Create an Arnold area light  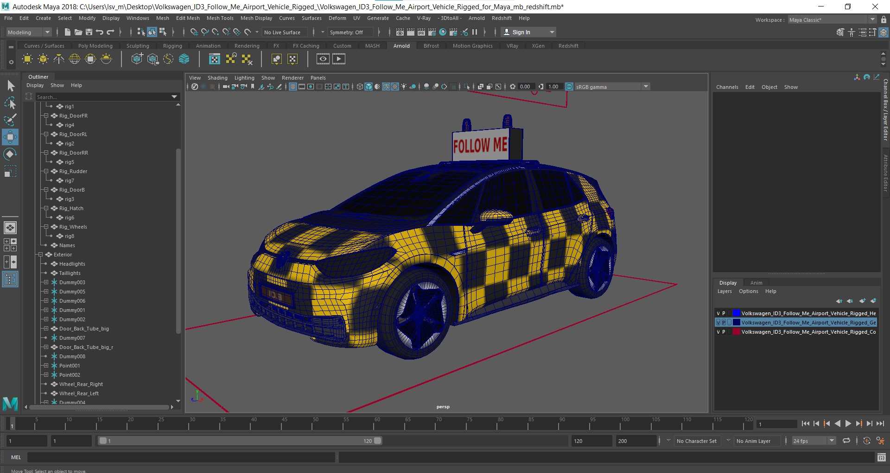click(27, 59)
